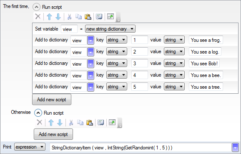Click the key field containing 4
Screen dimensions: 241x154
[x=140, y=75]
